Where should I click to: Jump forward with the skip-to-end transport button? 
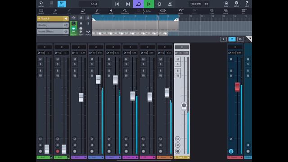click(128, 4)
